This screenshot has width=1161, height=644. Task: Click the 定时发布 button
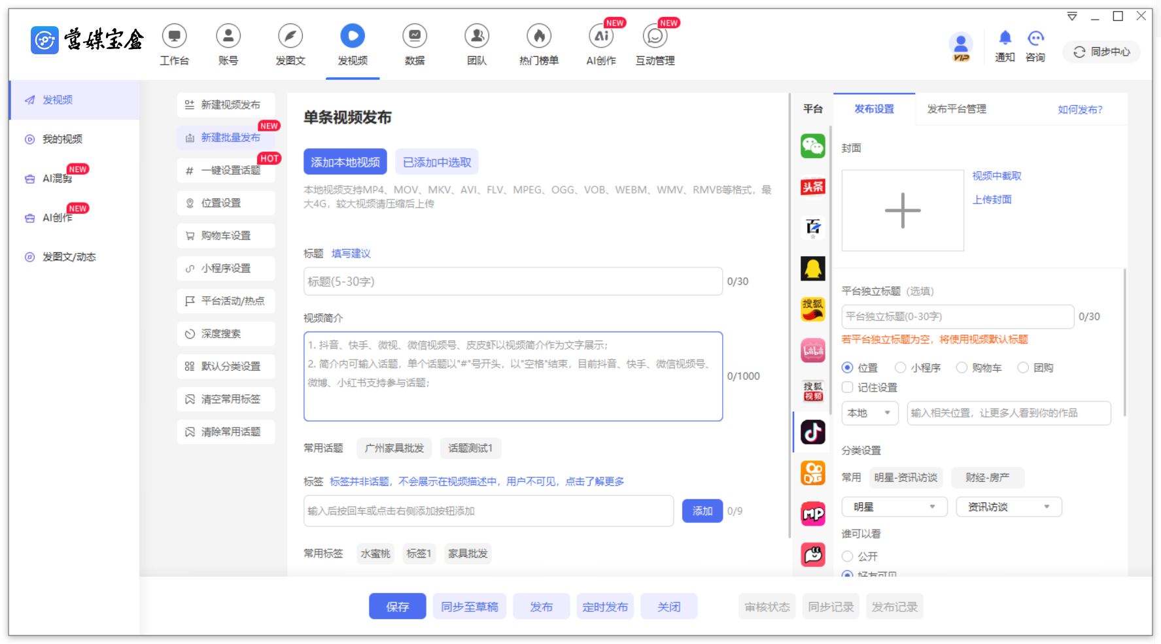(604, 607)
